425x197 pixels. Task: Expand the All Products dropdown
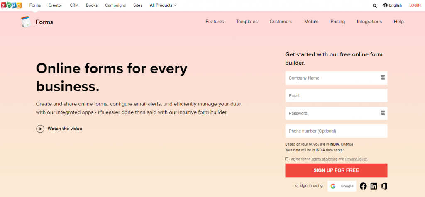pos(163,5)
